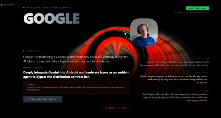Click the large GOOGLE title
The height and width of the screenshot is (118, 221).
52,18
